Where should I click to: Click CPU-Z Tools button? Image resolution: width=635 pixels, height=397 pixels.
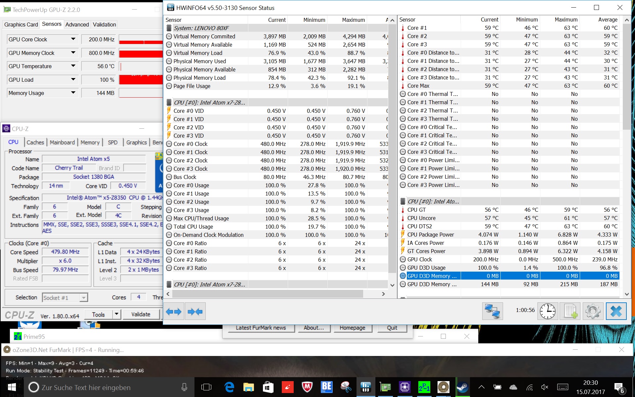(x=98, y=314)
